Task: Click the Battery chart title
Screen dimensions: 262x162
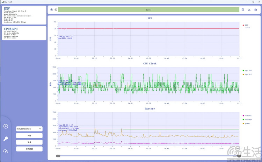Action: (x=150, y=108)
